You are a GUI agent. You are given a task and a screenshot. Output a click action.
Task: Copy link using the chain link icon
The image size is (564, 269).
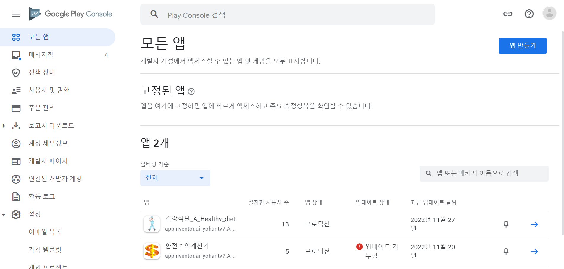pyautogui.click(x=508, y=14)
